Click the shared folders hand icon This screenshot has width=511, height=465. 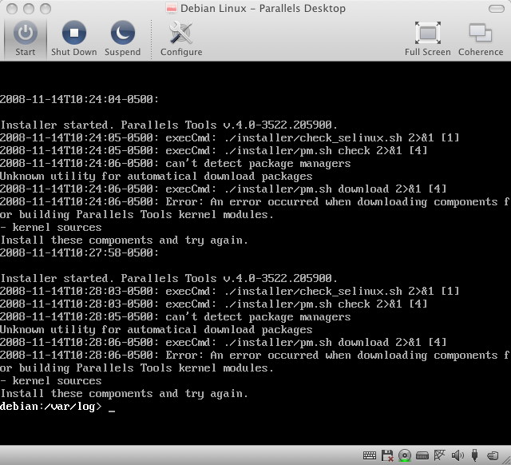click(493, 455)
